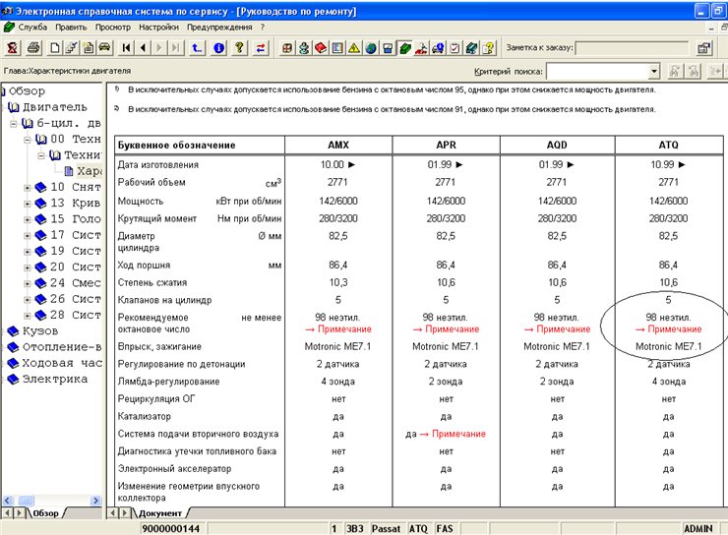The height and width of the screenshot is (535, 728).
Task: Click the clipboard paste icon
Action: [x=89, y=48]
